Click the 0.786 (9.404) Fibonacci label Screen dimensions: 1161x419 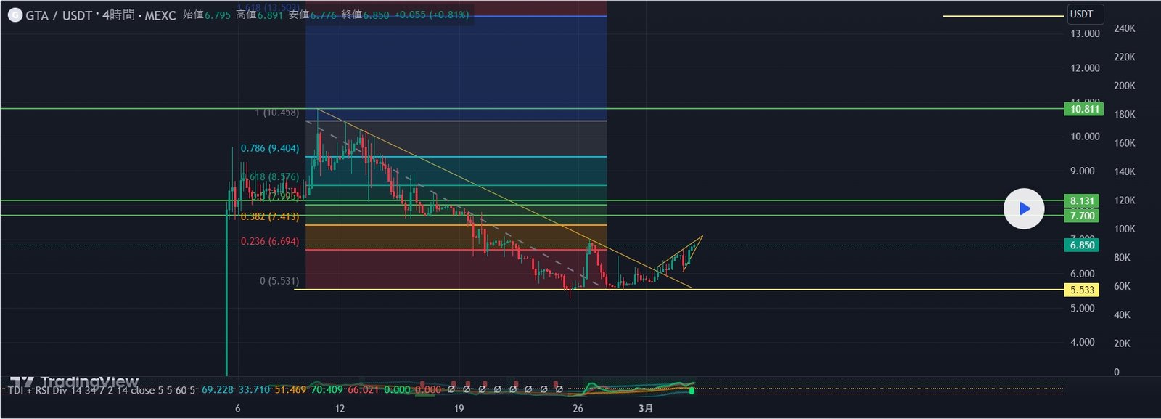click(269, 148)
